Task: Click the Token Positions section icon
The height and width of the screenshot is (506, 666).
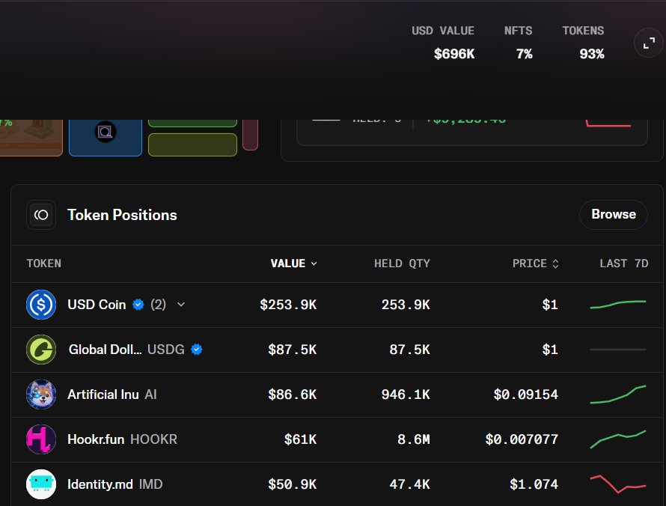Action: (41, 215)
